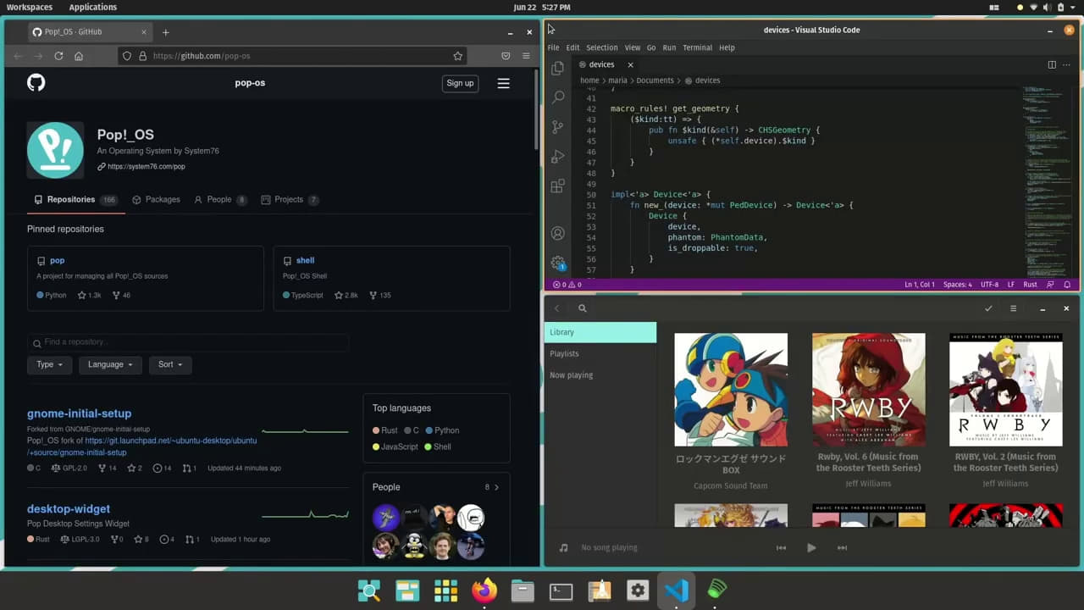Viewport: 1084px width, 610px height.
Task: Open the File menu in VS Code
Action: click(x=553, y=47)
